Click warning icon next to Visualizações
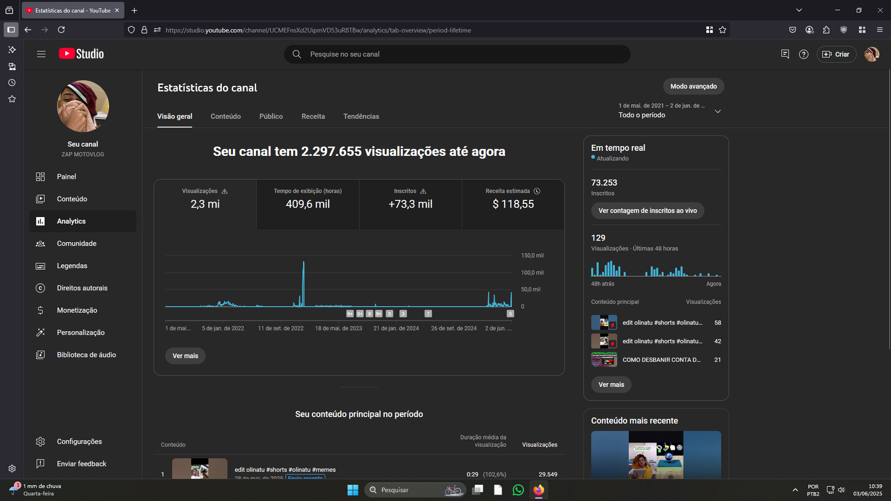The width and height of the screenshot is (891, 501). (x=224, y=191)
